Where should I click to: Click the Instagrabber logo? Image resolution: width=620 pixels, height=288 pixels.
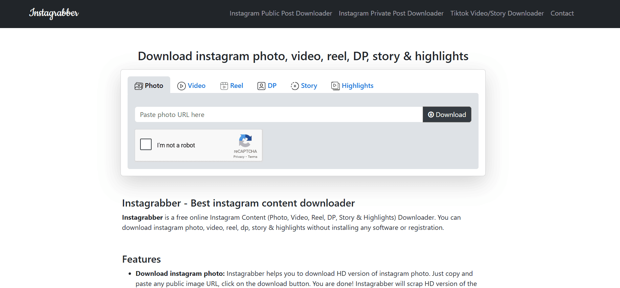(54, 13)
